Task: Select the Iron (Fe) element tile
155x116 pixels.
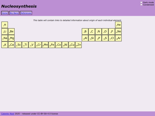Action: pos(52,45)
